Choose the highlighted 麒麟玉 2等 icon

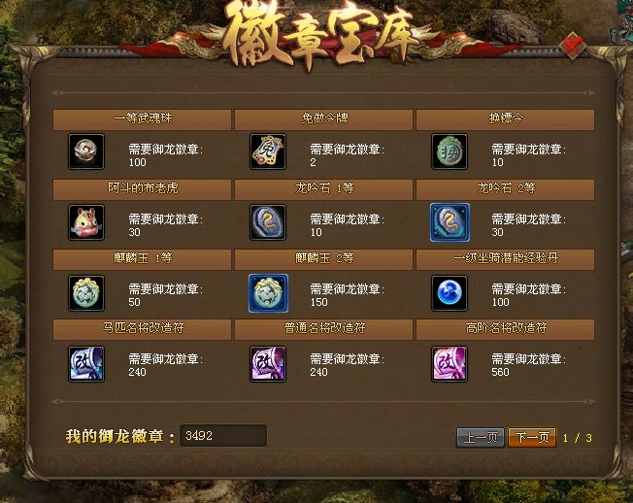269,293
